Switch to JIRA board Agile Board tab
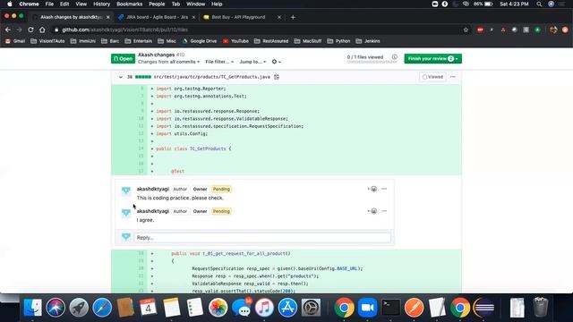Viewport: 573px width, 322px height. click(x=157, y=17)
